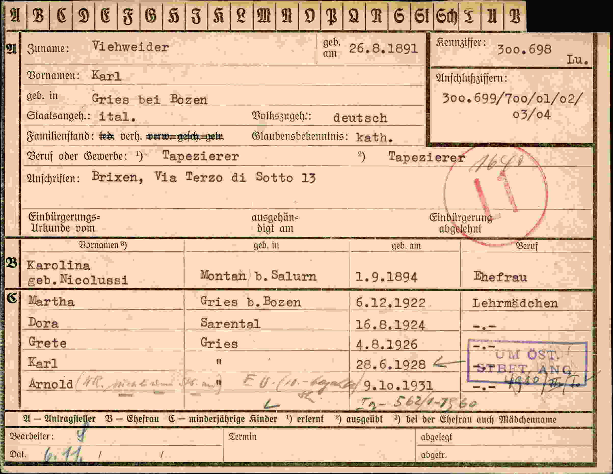The width and height of the screenshot is (613, 474).
Task: Select the index tab lettered M
Action: tap(264, 16)
